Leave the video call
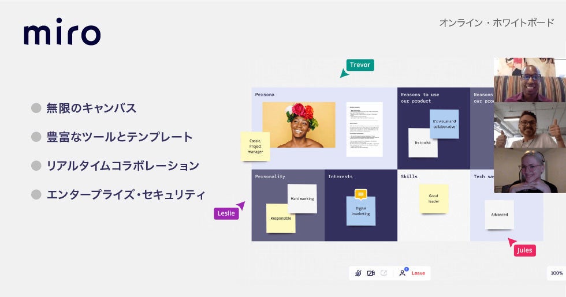This screenshot has width=566, height=297. pyautogui.click(x=418, y=273)
